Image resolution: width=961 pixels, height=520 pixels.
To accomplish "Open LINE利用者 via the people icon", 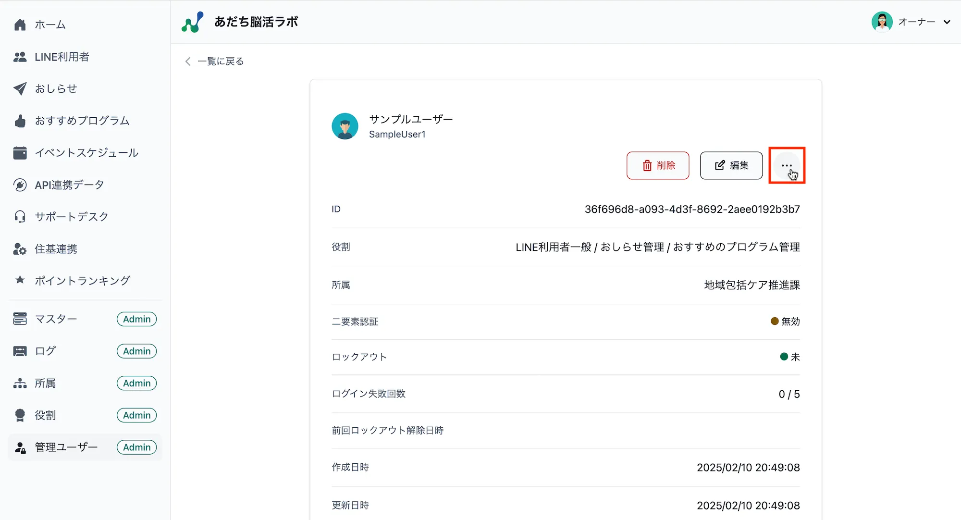I will [20, 57].
